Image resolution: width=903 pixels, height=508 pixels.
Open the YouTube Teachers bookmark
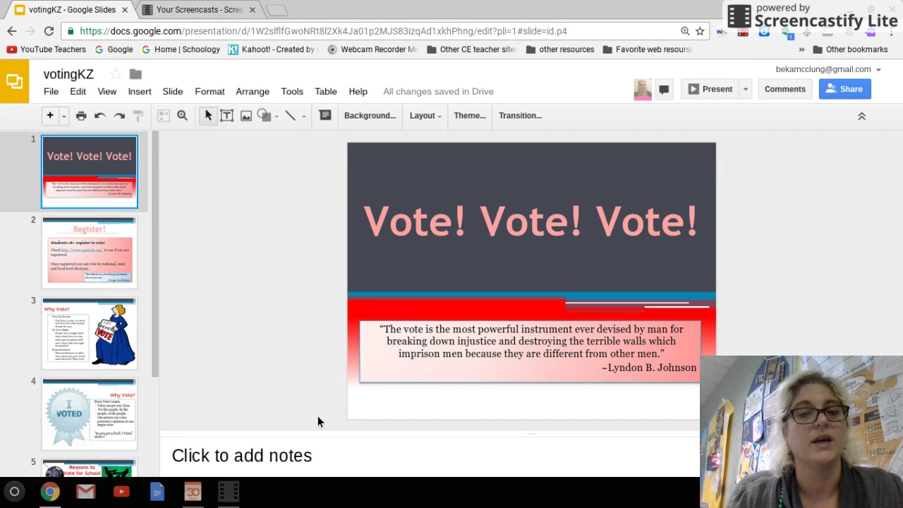[x=47, y=49]
